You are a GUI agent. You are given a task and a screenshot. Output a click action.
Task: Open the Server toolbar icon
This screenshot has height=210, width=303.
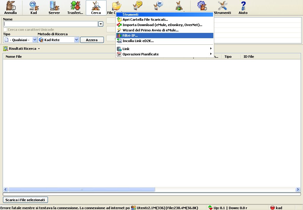(54, 6)
